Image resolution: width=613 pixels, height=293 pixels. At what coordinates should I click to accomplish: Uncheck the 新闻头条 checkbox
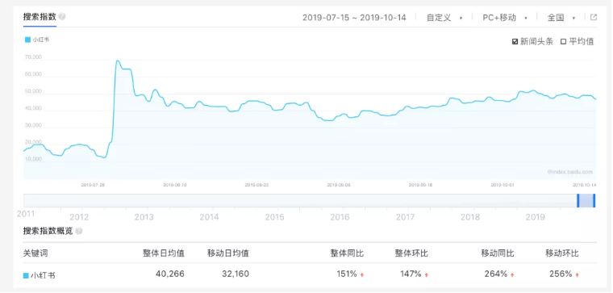[x=515, y=42]
